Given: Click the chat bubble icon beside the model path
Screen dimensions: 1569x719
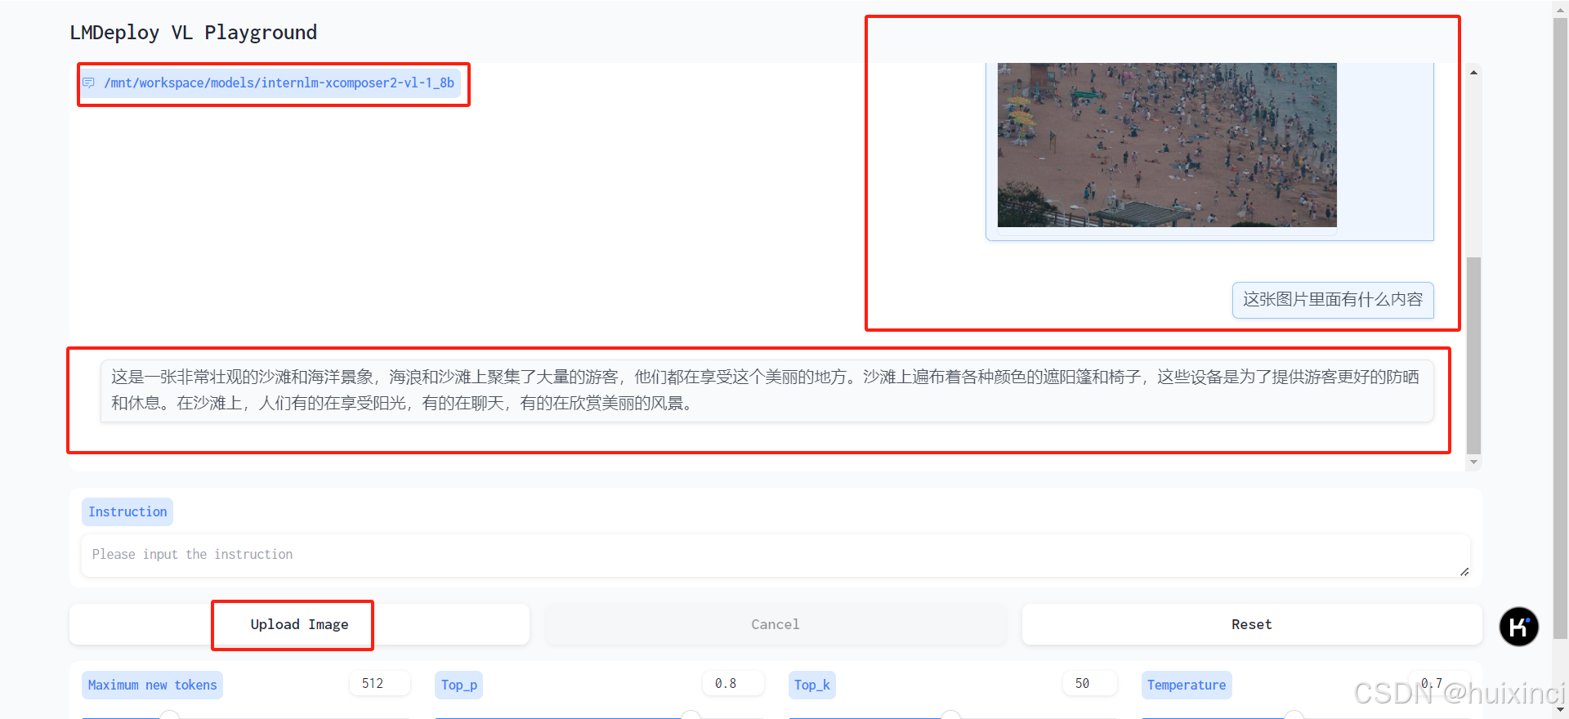Looking at the screenshot, I should 88,83.
